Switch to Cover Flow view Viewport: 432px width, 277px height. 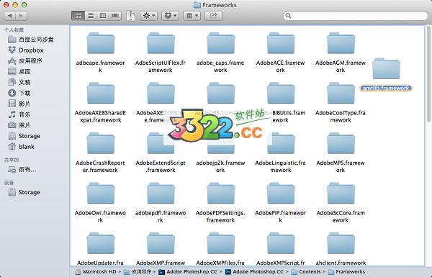(x=115, y=16)
